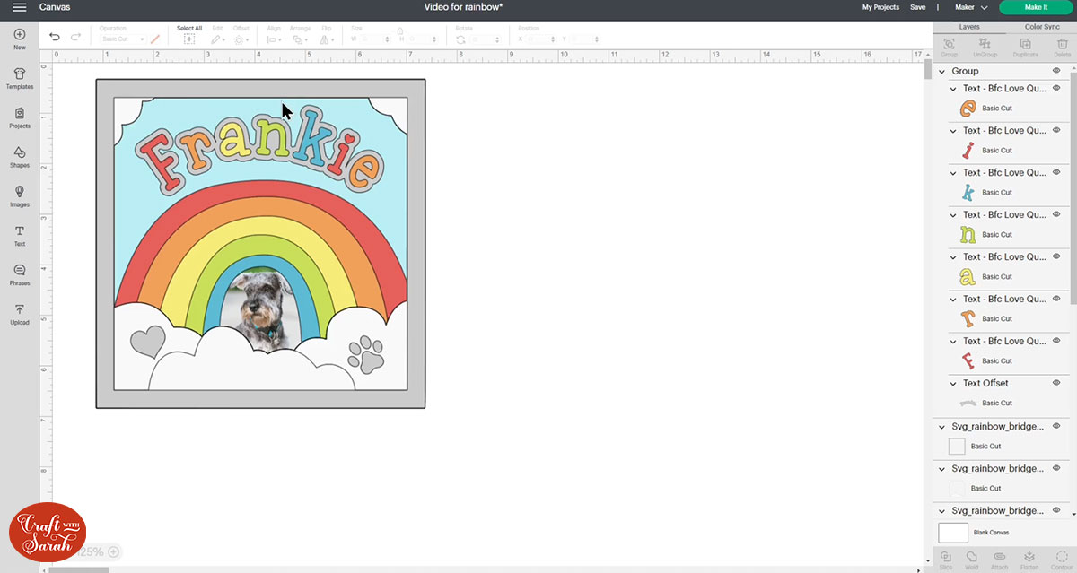1077x573 pixels.
Task: Toggle visibility of Text Offset layer
Action: click(1056, 383)
